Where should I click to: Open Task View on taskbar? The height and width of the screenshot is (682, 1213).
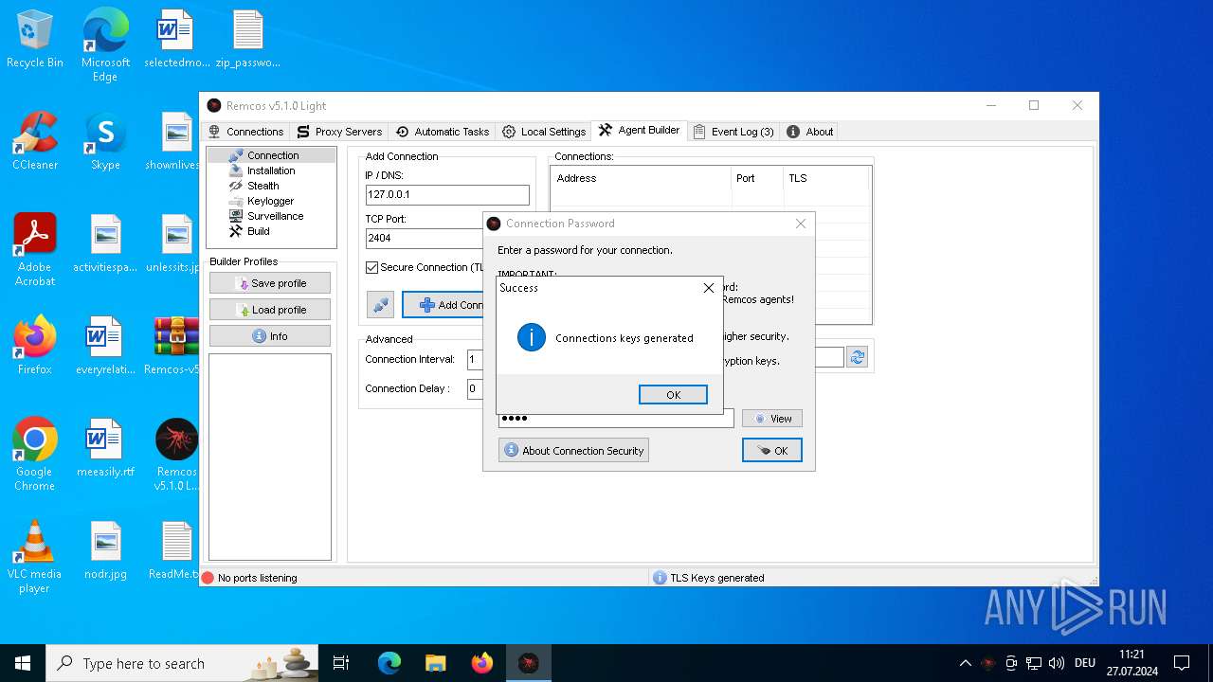click(x=341, y=663)
